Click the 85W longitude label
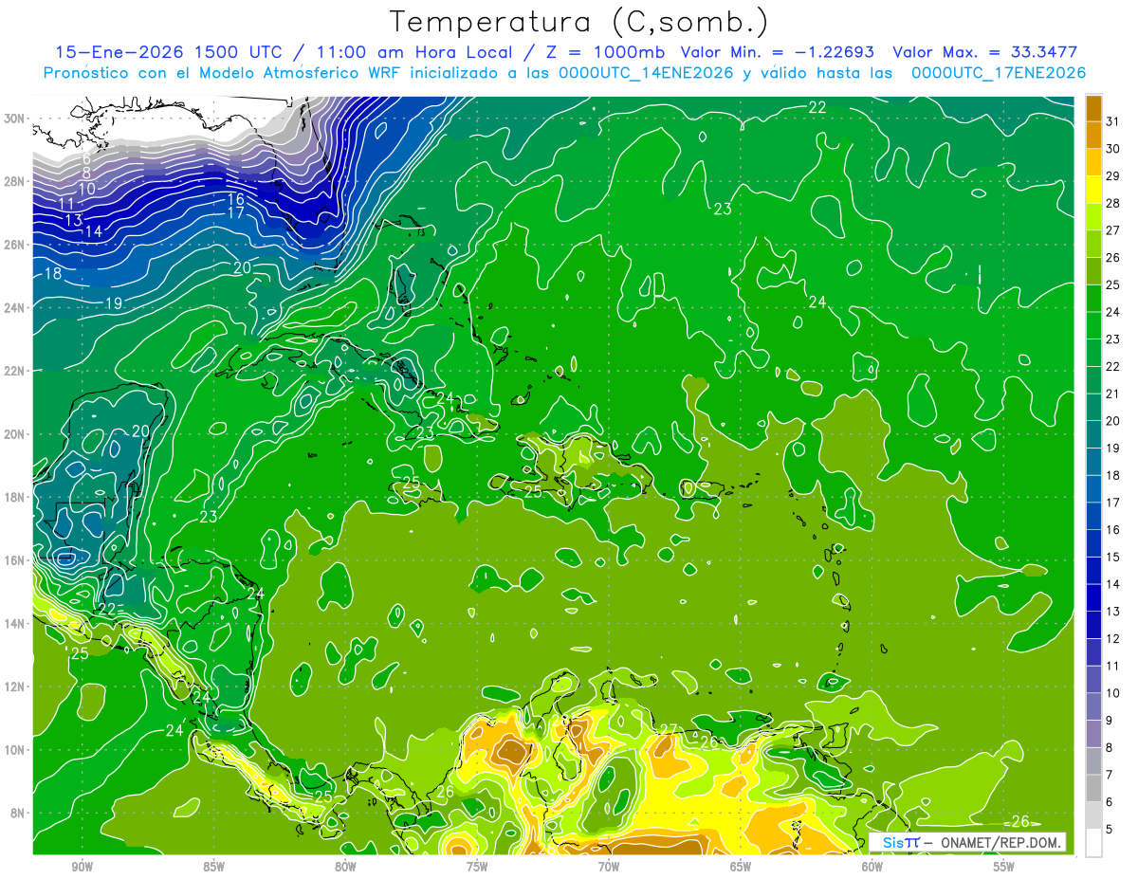1138x879 pixels. point(213,867)
